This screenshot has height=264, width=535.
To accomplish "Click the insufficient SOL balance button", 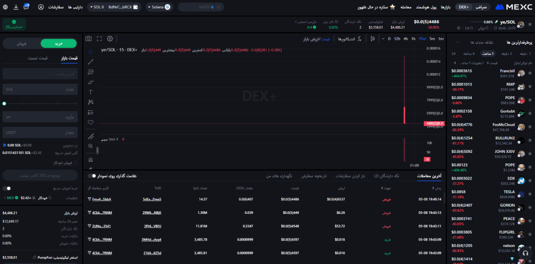I will click(x=40, y=175).
